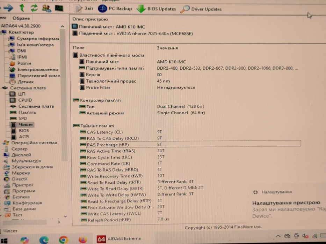Click the green refresh arrows icon
Image resolution: width=326 pixels, height=244 pixels.
[34, 8]
